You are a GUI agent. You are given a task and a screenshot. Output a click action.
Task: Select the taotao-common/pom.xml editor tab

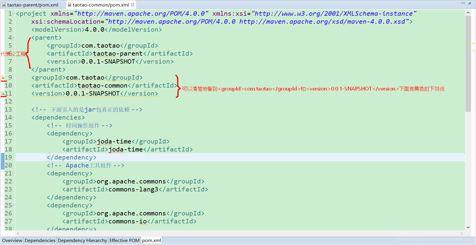pyautogui.click(x=101, y=5)
